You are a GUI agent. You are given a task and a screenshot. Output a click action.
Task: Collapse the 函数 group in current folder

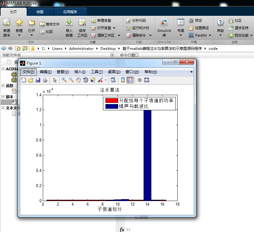coord(3,85)
